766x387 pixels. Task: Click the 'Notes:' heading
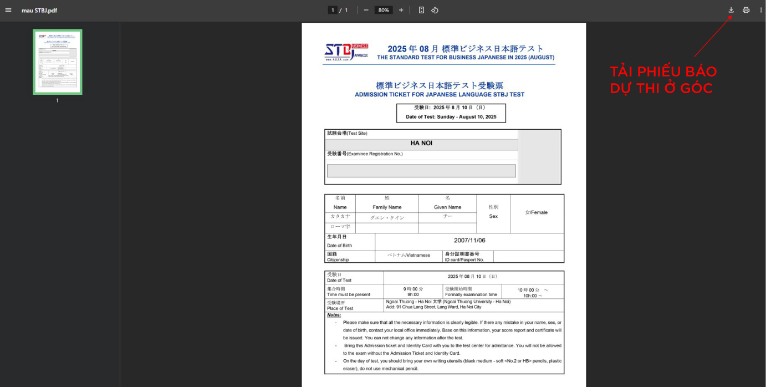(334, 315)
